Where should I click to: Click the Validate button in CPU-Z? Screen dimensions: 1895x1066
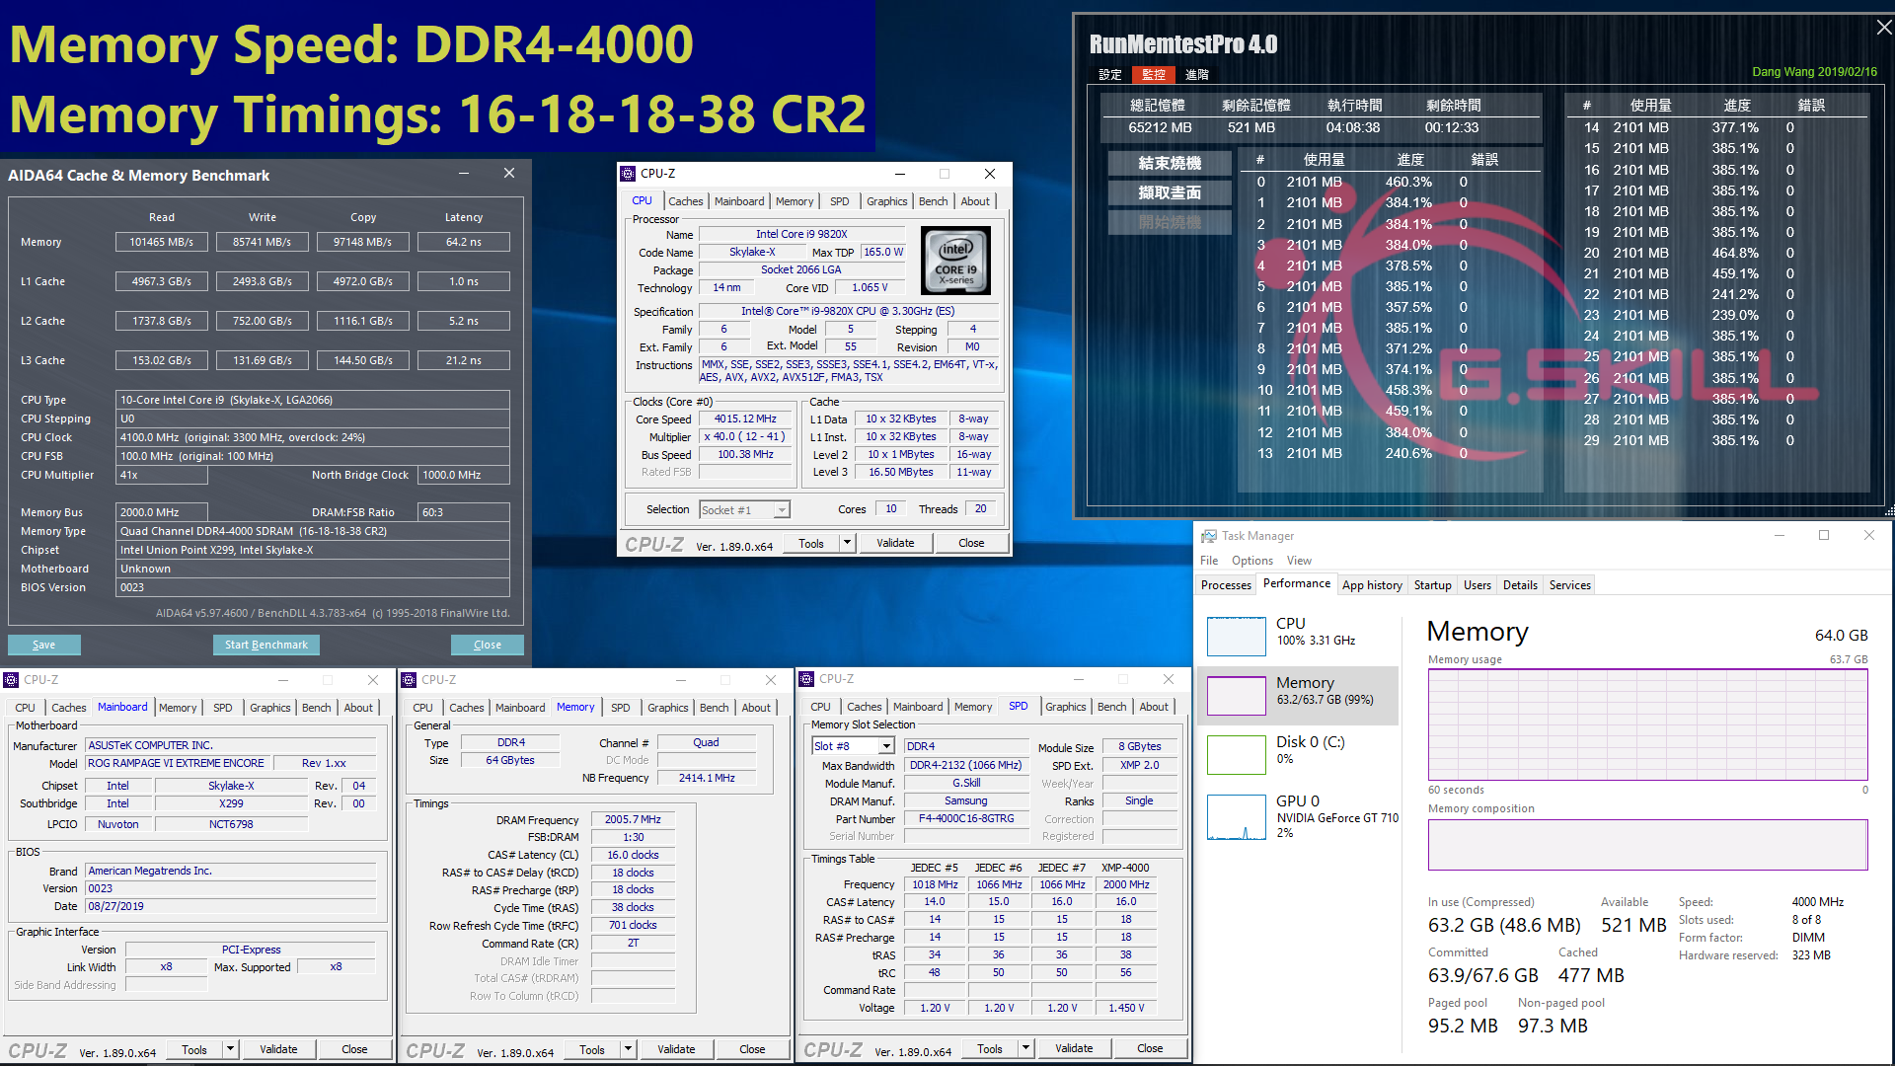(894, 542)
